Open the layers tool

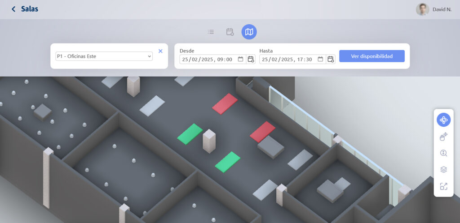point(443,170)
